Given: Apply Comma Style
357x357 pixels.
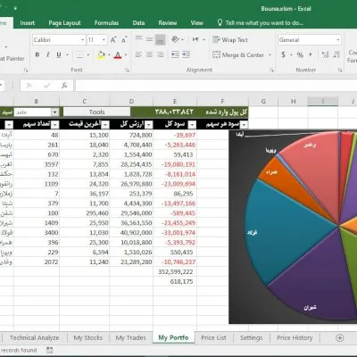Looking at the screenshot, I should tap(311, 54).
